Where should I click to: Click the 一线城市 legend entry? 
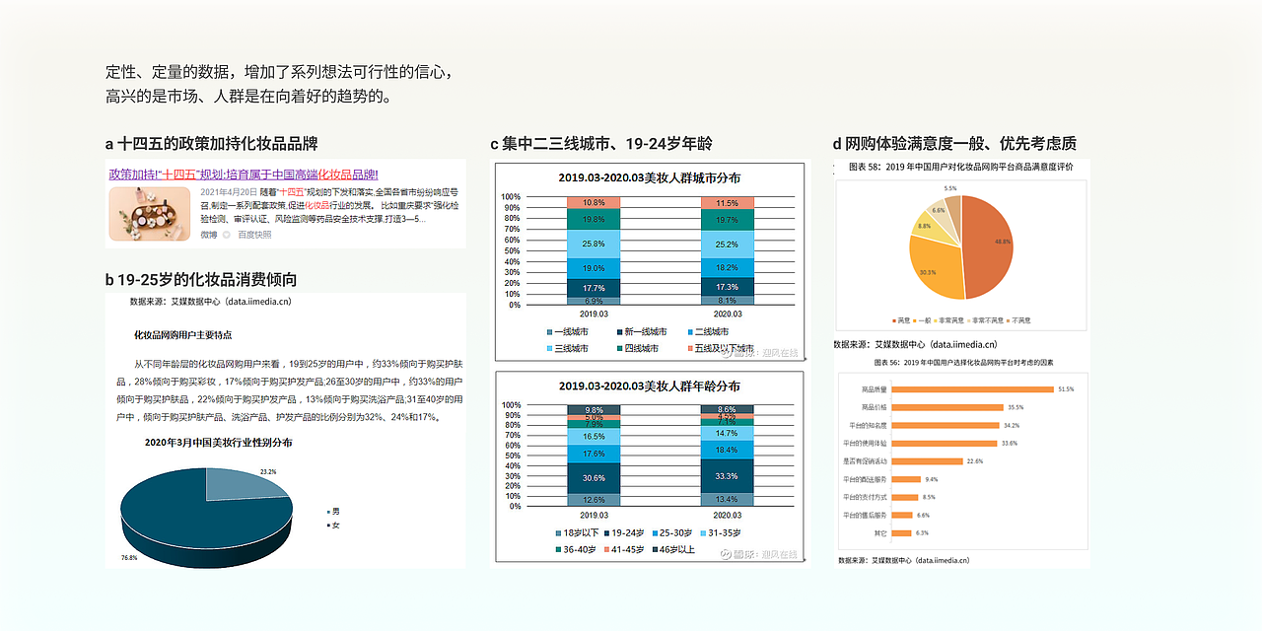pos(566,332)
